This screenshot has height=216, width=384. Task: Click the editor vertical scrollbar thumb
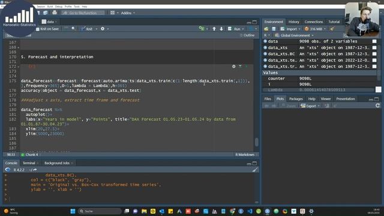[256, 142]
